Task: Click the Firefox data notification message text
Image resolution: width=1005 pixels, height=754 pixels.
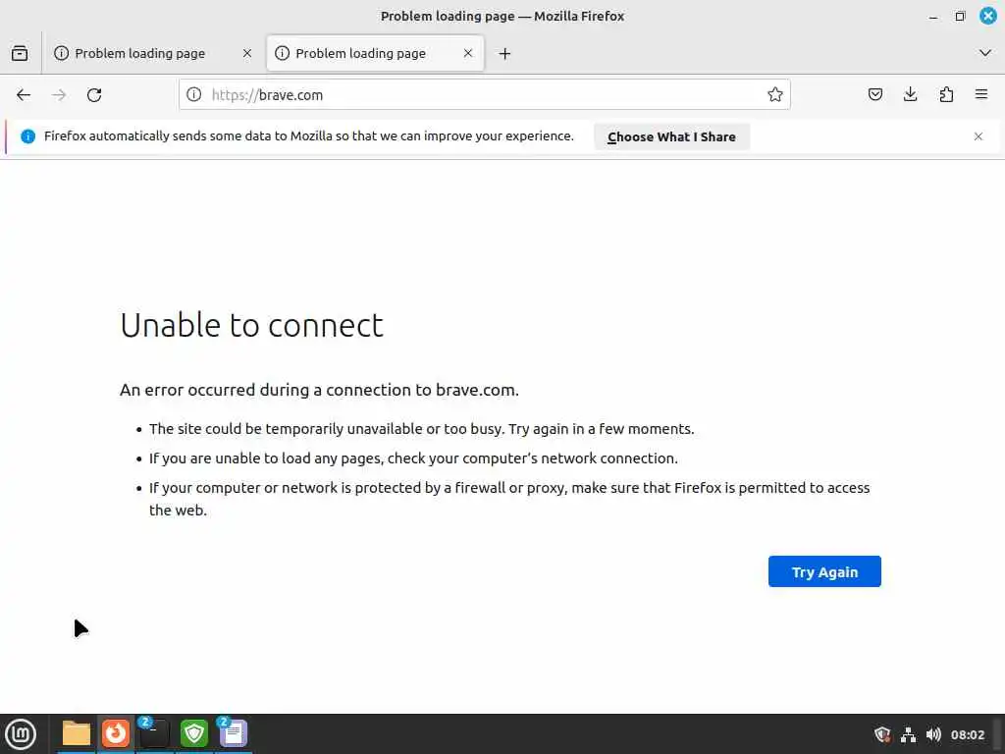Action: [x=308, y=135]
